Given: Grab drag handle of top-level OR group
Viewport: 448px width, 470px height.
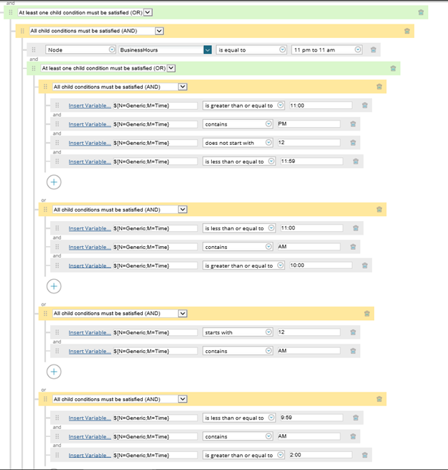Looking at the screenshot, I should pyautogui.click(x=11, y=12).
